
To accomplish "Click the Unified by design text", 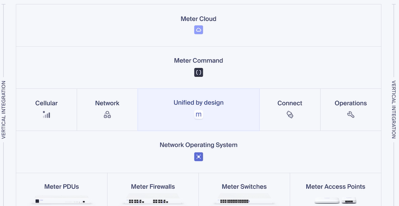I will (199, 103).
